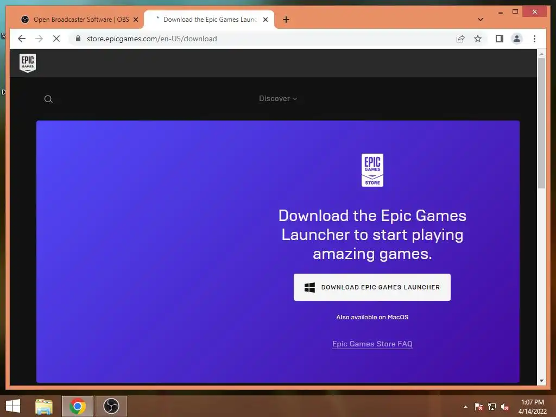
Task: Open the Chrome profile avatar
Action: tap(517, 39)
